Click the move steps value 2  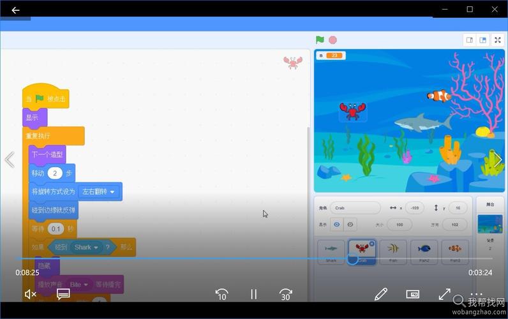[55, 174]
